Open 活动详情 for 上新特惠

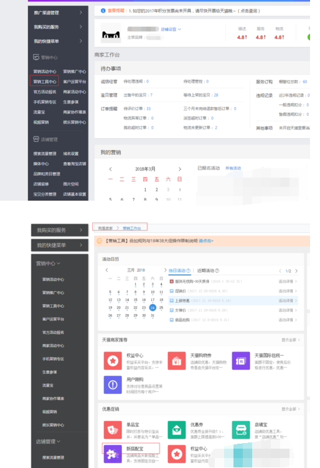pos(288,300)
